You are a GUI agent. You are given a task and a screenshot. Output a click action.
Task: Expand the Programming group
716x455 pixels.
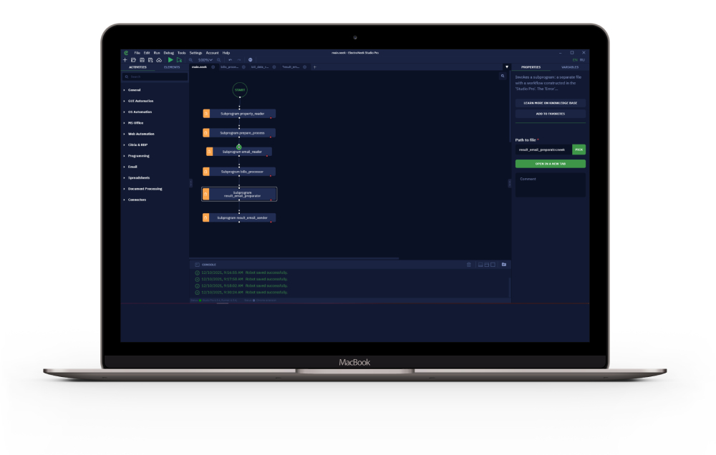[x=138, y=156]
